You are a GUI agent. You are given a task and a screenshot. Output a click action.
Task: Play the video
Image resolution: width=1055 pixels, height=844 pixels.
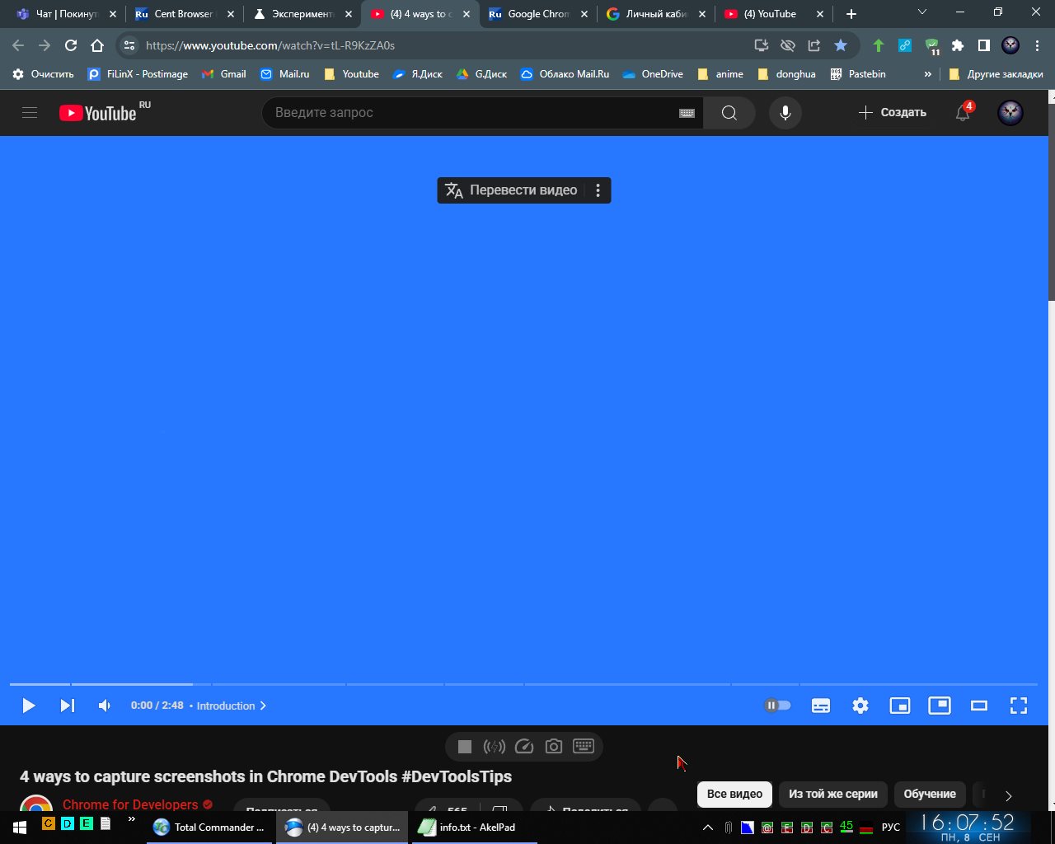(x=28, y=706)
